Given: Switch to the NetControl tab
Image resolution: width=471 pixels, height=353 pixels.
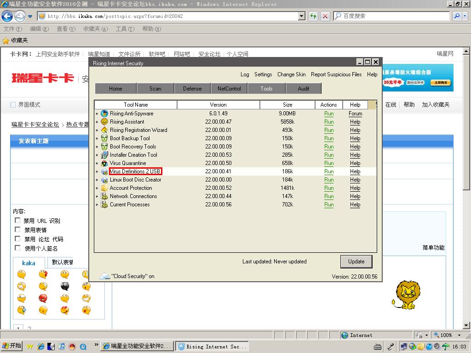Looking at the screenshot, I should (229, 89).
